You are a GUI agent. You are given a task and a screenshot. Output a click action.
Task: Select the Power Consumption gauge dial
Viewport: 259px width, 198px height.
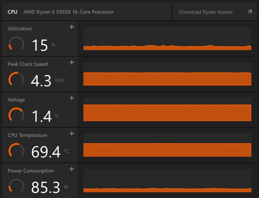click(x=16, y=186)
